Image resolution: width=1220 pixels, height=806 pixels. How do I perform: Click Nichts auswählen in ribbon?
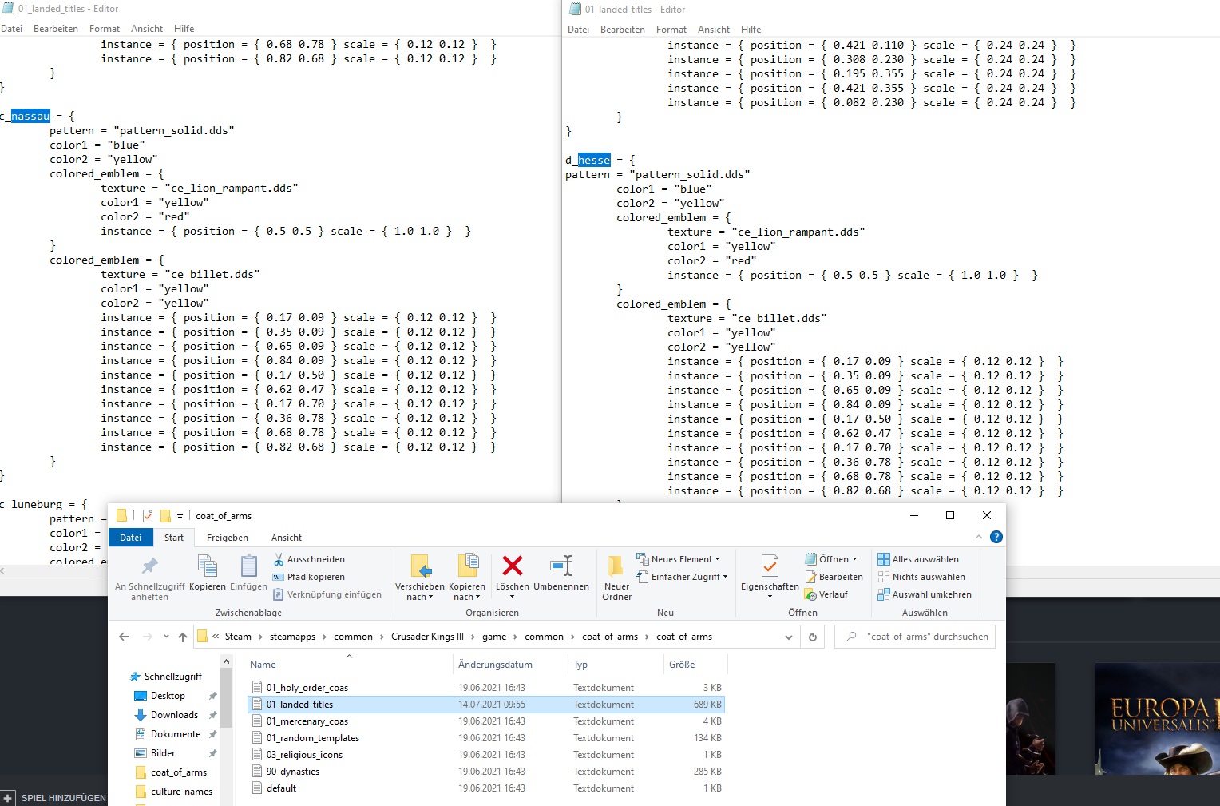point(921,577)
